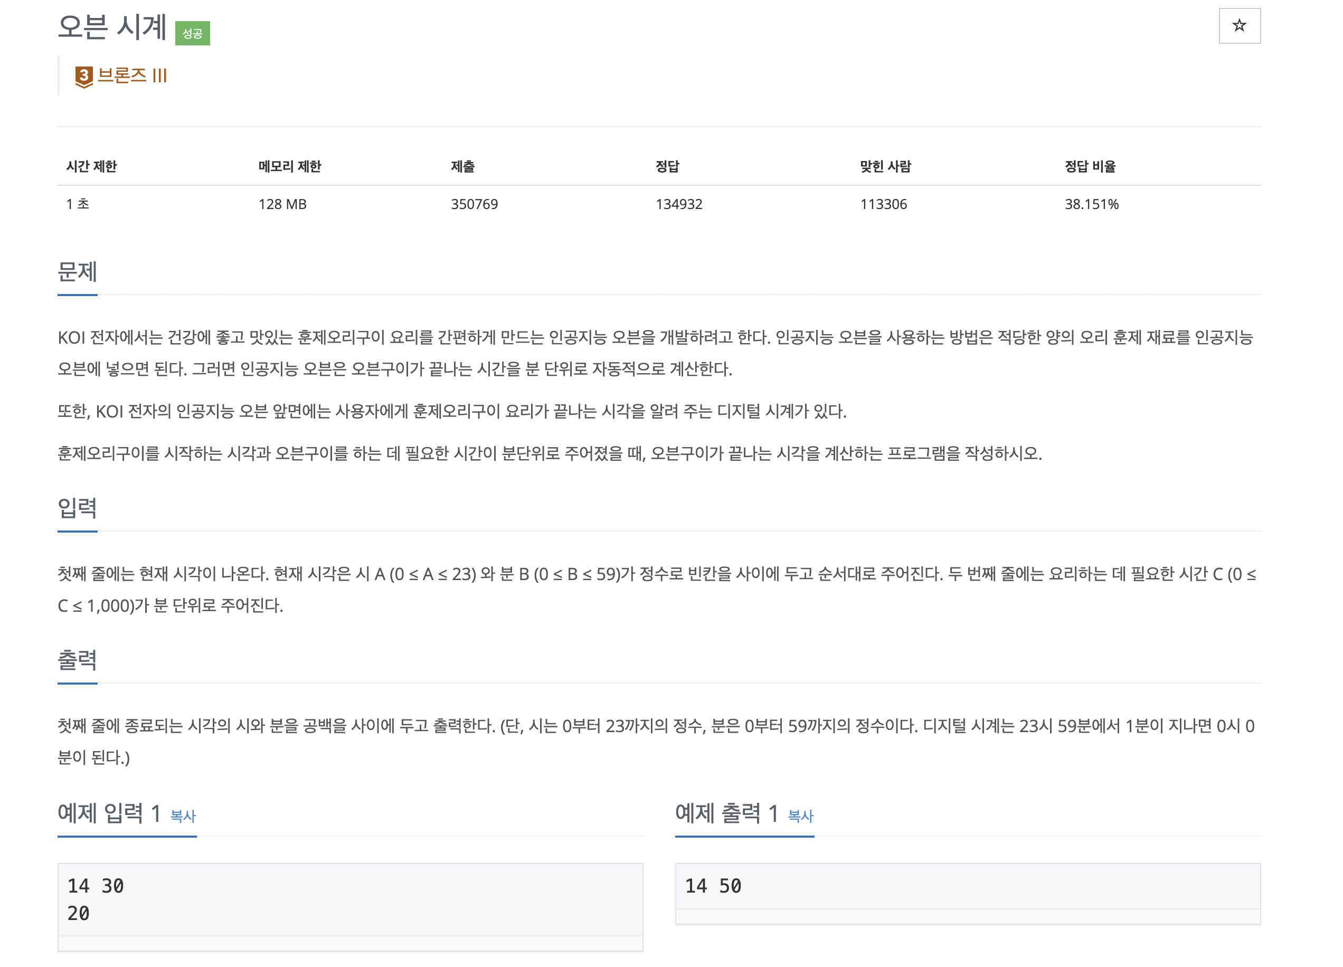This screenshot has width=1343, height=967.
Task: Click the 맞힌 사람 column header
Action: coord(885,166)
